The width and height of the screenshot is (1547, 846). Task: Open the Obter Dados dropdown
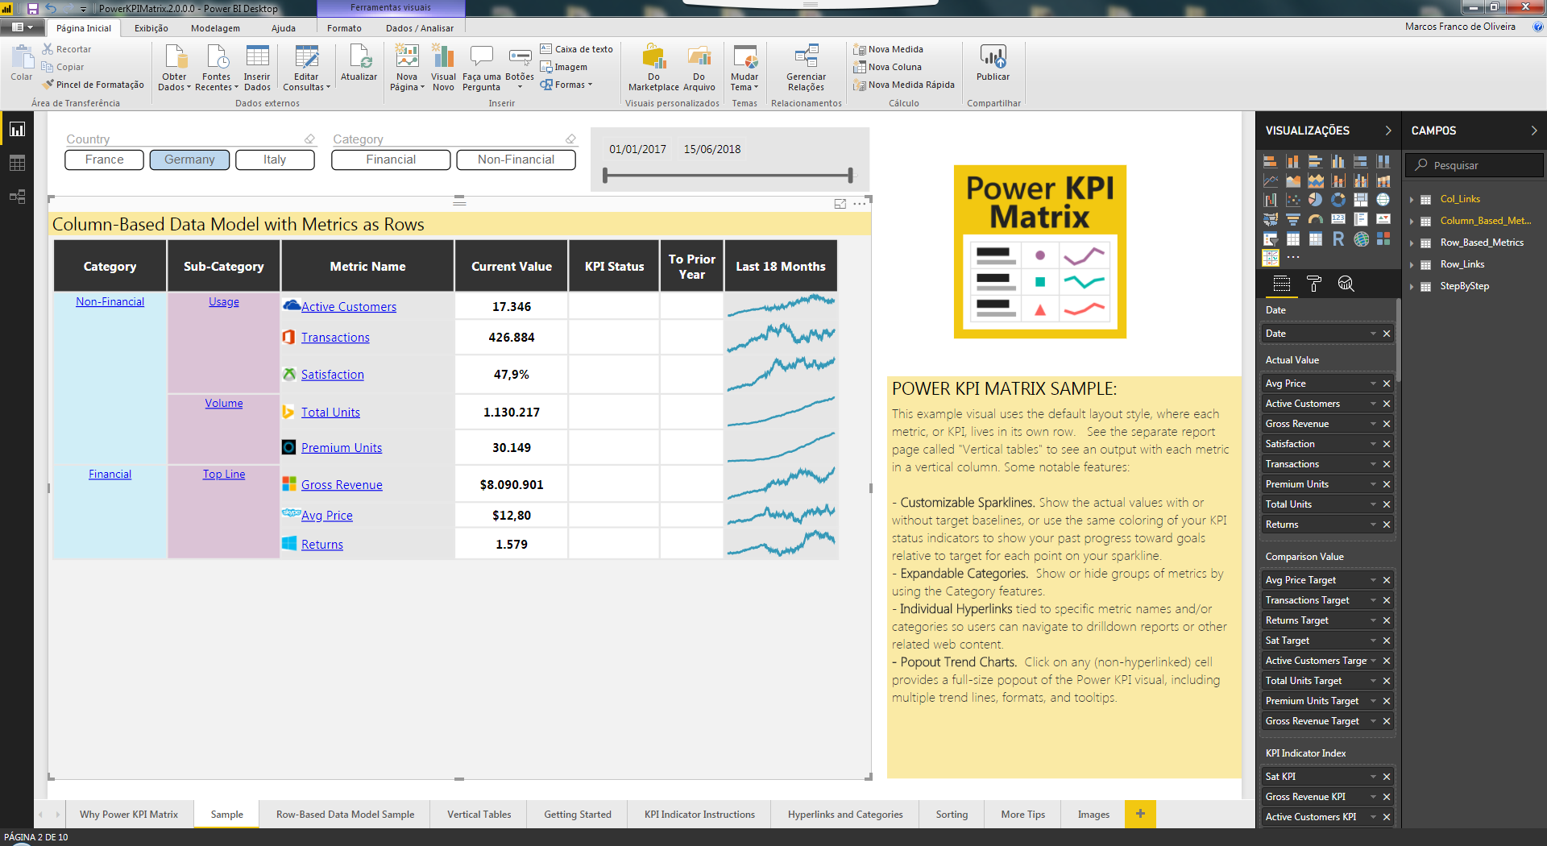click(174, 82)
